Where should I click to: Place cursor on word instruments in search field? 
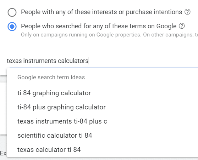coord(40,61)
